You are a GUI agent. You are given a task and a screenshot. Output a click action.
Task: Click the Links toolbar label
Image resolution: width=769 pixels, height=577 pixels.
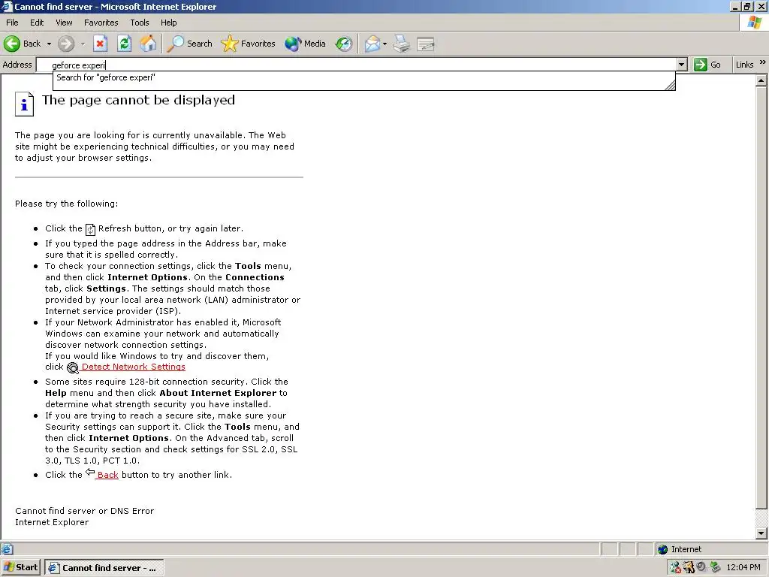click(744, 65)
